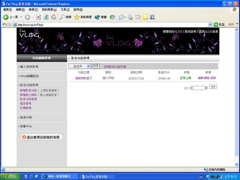This screenshot has height=180, width=240.
Task: Open the 貓被狗附身了 vlog entry
Action: tap(84, 78)
